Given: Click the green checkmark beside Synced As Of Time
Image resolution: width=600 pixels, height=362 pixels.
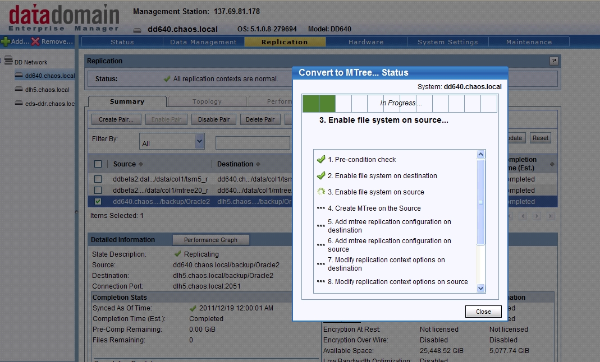Looking at the screenshot, I should [192, 309].
